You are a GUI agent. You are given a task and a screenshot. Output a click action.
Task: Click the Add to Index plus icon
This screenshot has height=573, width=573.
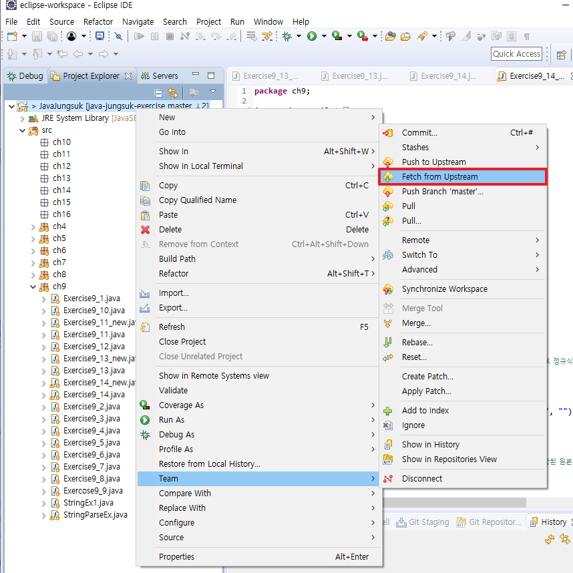tap(388, 411)
